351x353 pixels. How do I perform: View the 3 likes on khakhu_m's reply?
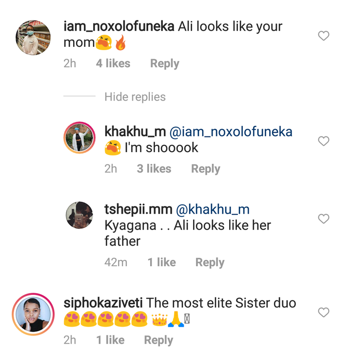154,169
